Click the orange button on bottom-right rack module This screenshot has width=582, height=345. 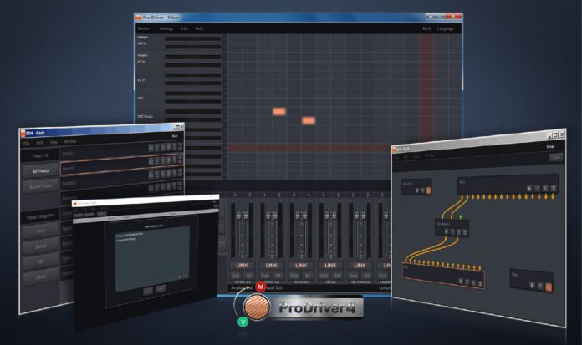(549, 287)
